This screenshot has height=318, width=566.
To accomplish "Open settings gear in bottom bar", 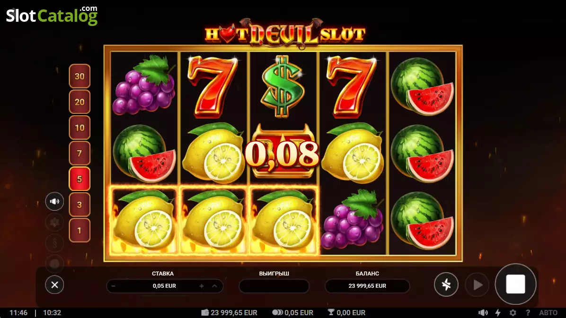I will tap(513, 313).
